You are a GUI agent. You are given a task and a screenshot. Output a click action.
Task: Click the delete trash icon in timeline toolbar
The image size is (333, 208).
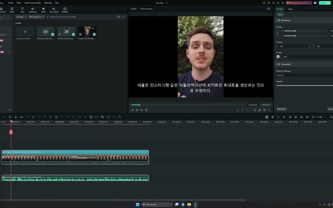pyautogui.click(x=10, y=117)
